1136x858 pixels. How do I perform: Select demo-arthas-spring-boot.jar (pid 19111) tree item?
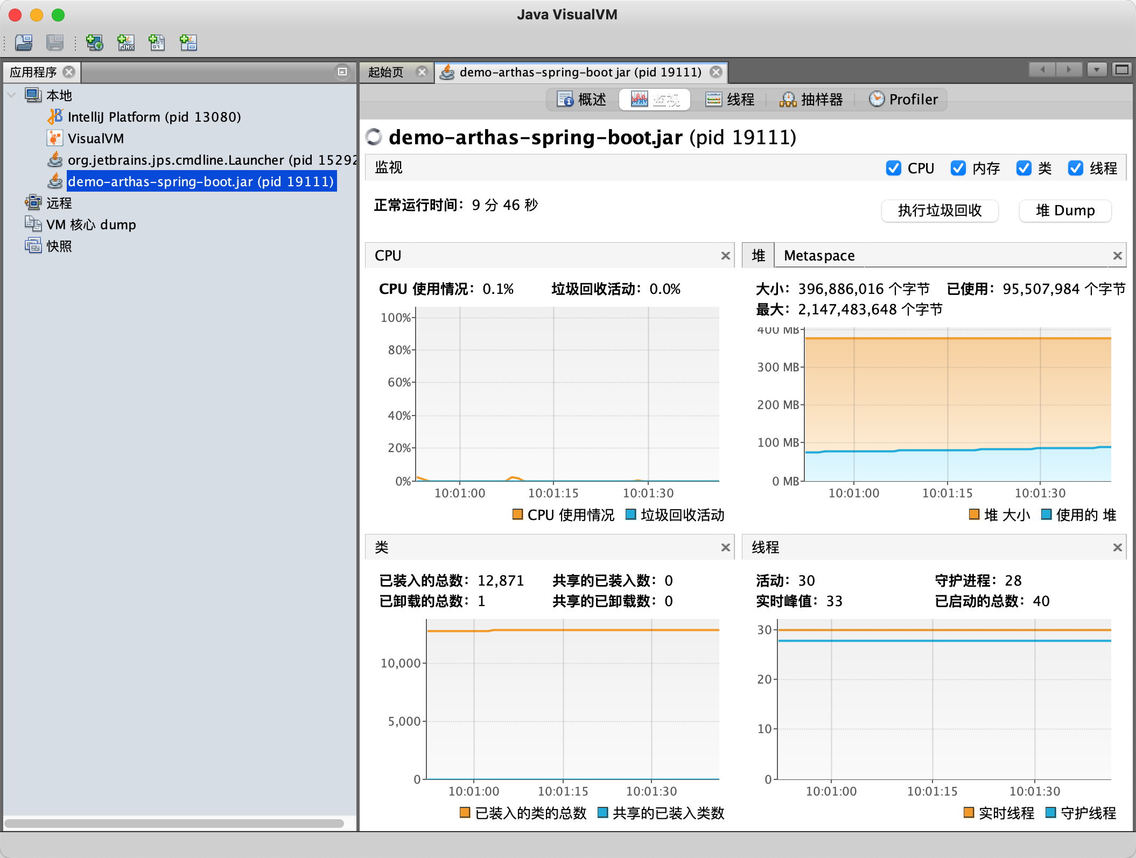(201, 181)
